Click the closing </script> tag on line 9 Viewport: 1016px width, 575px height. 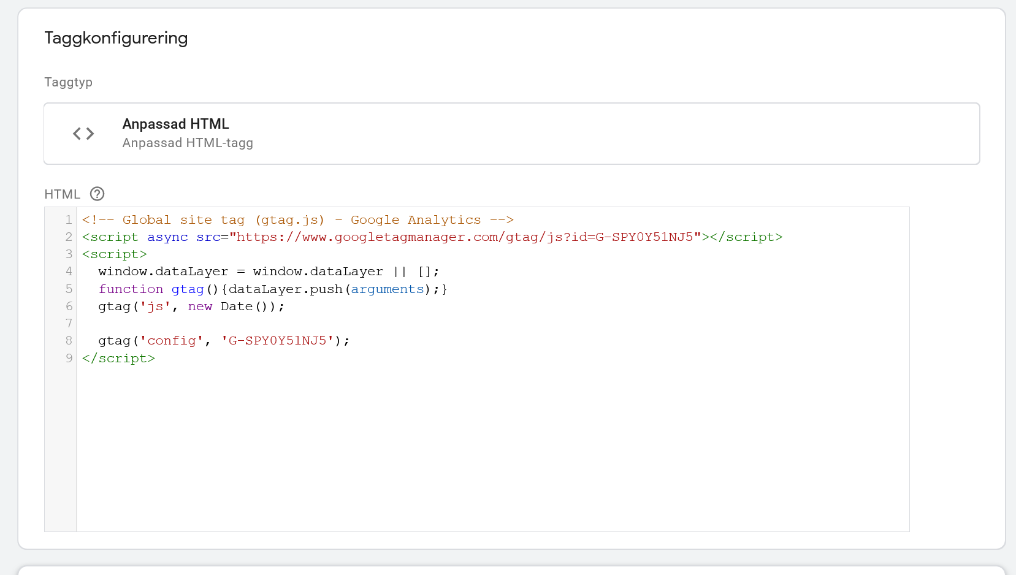(118, 359)
